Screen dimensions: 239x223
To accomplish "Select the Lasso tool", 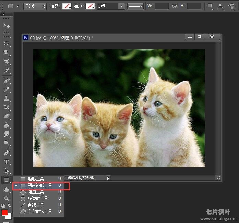I will pos(6,44).
